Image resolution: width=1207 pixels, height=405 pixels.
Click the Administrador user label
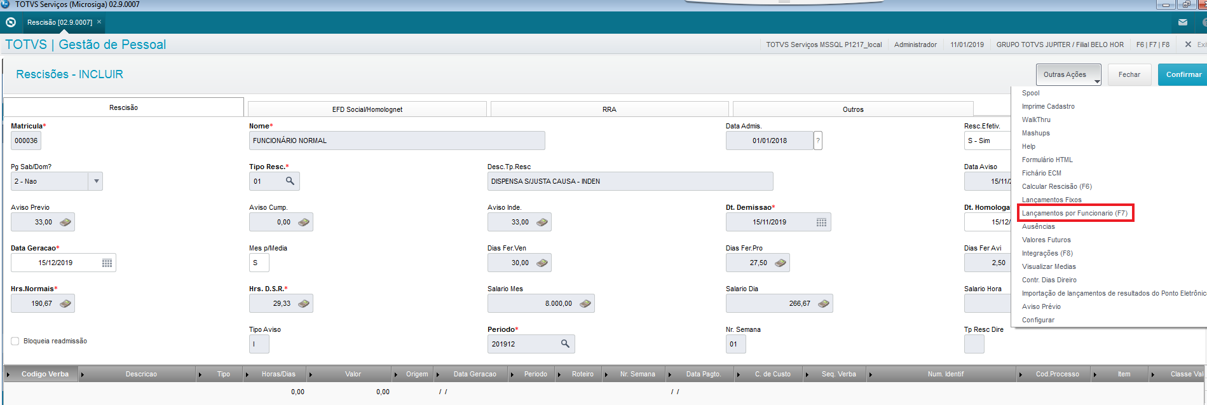point(915,45)
